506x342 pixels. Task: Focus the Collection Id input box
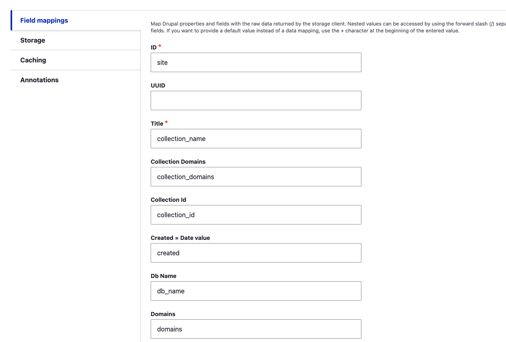[256, 215]
